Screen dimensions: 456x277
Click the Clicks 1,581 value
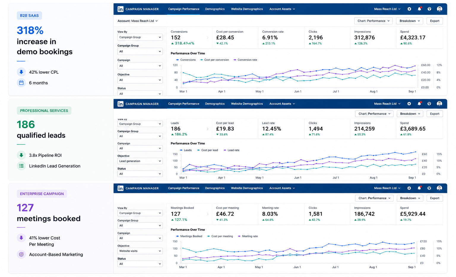click(x=315, y=214)
